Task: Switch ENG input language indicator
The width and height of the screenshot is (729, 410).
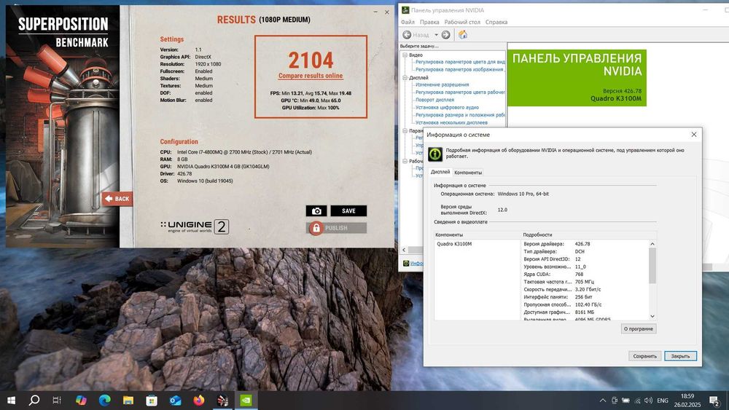Action: tap(663, 401)
